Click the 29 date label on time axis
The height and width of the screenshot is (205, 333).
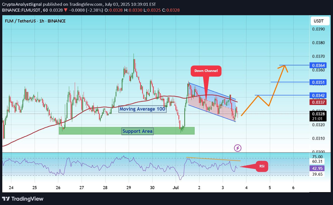(129, 188)
